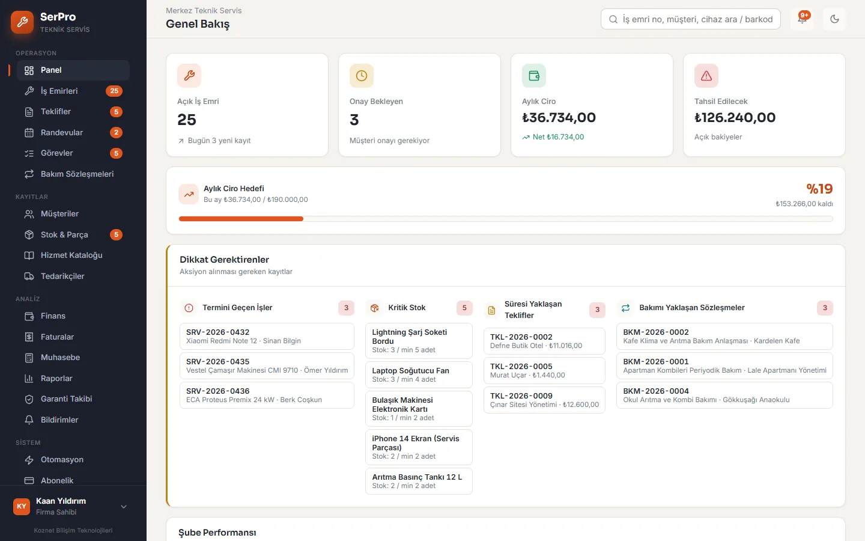Click the Tahsil Edilecek warning triangle icon

706,76
